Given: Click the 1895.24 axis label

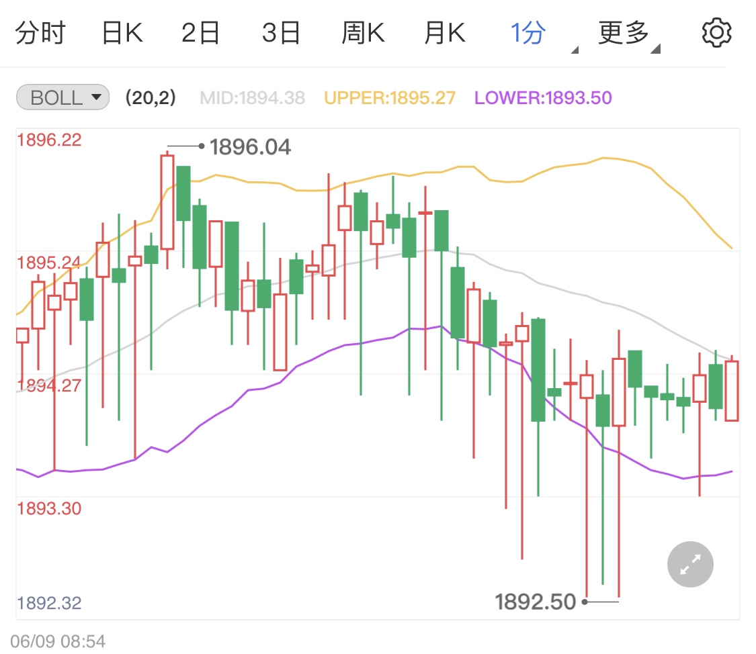Looking at the screenshot, I should [x=49, y=263].
